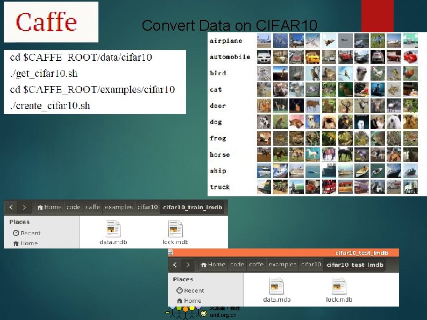Click last thumbnail in ship row
This screenshot has height=320, width=427.
click(410, 171)
